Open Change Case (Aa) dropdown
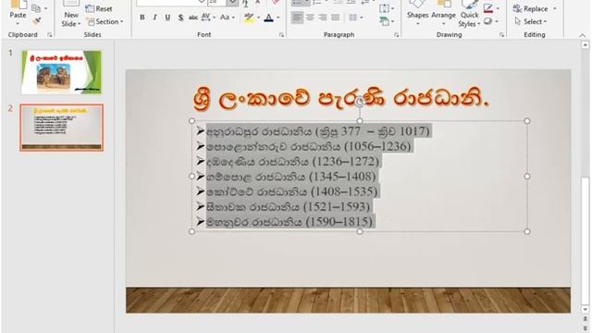Screen dimensions: 592x333 click(228, 18)
